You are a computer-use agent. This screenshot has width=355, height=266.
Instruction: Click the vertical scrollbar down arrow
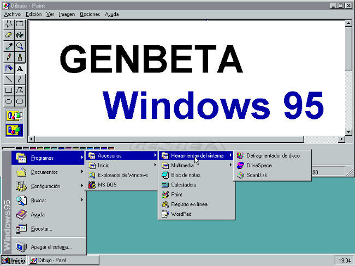(x=348, y=132)
